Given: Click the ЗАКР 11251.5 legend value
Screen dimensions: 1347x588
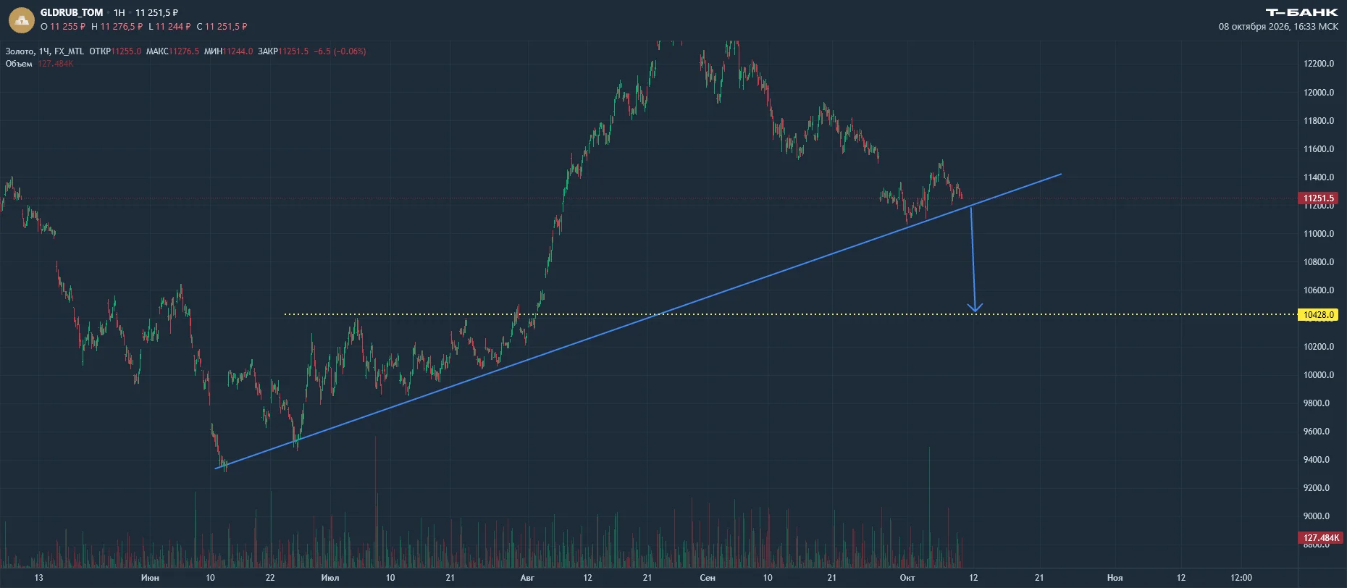Looking at the screenshot, I should (283, 51).
